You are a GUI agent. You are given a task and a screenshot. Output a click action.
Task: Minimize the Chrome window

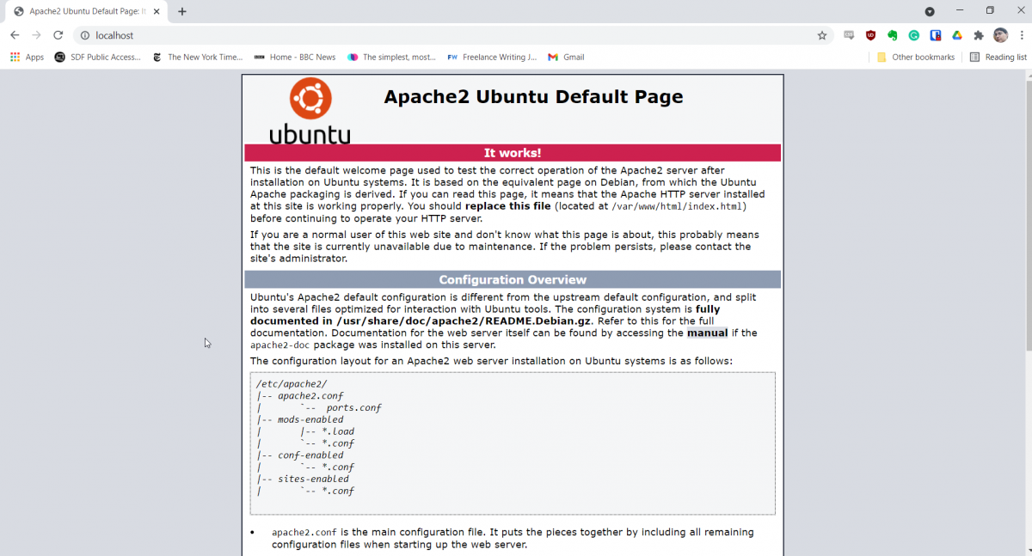click(x=960, y=10)
